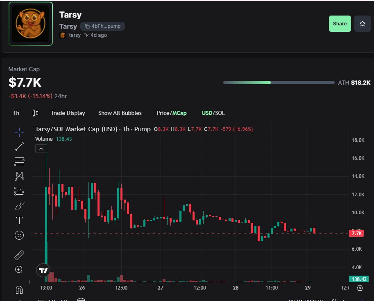
Task: Click the Share button
Action: tap(340, 24)
